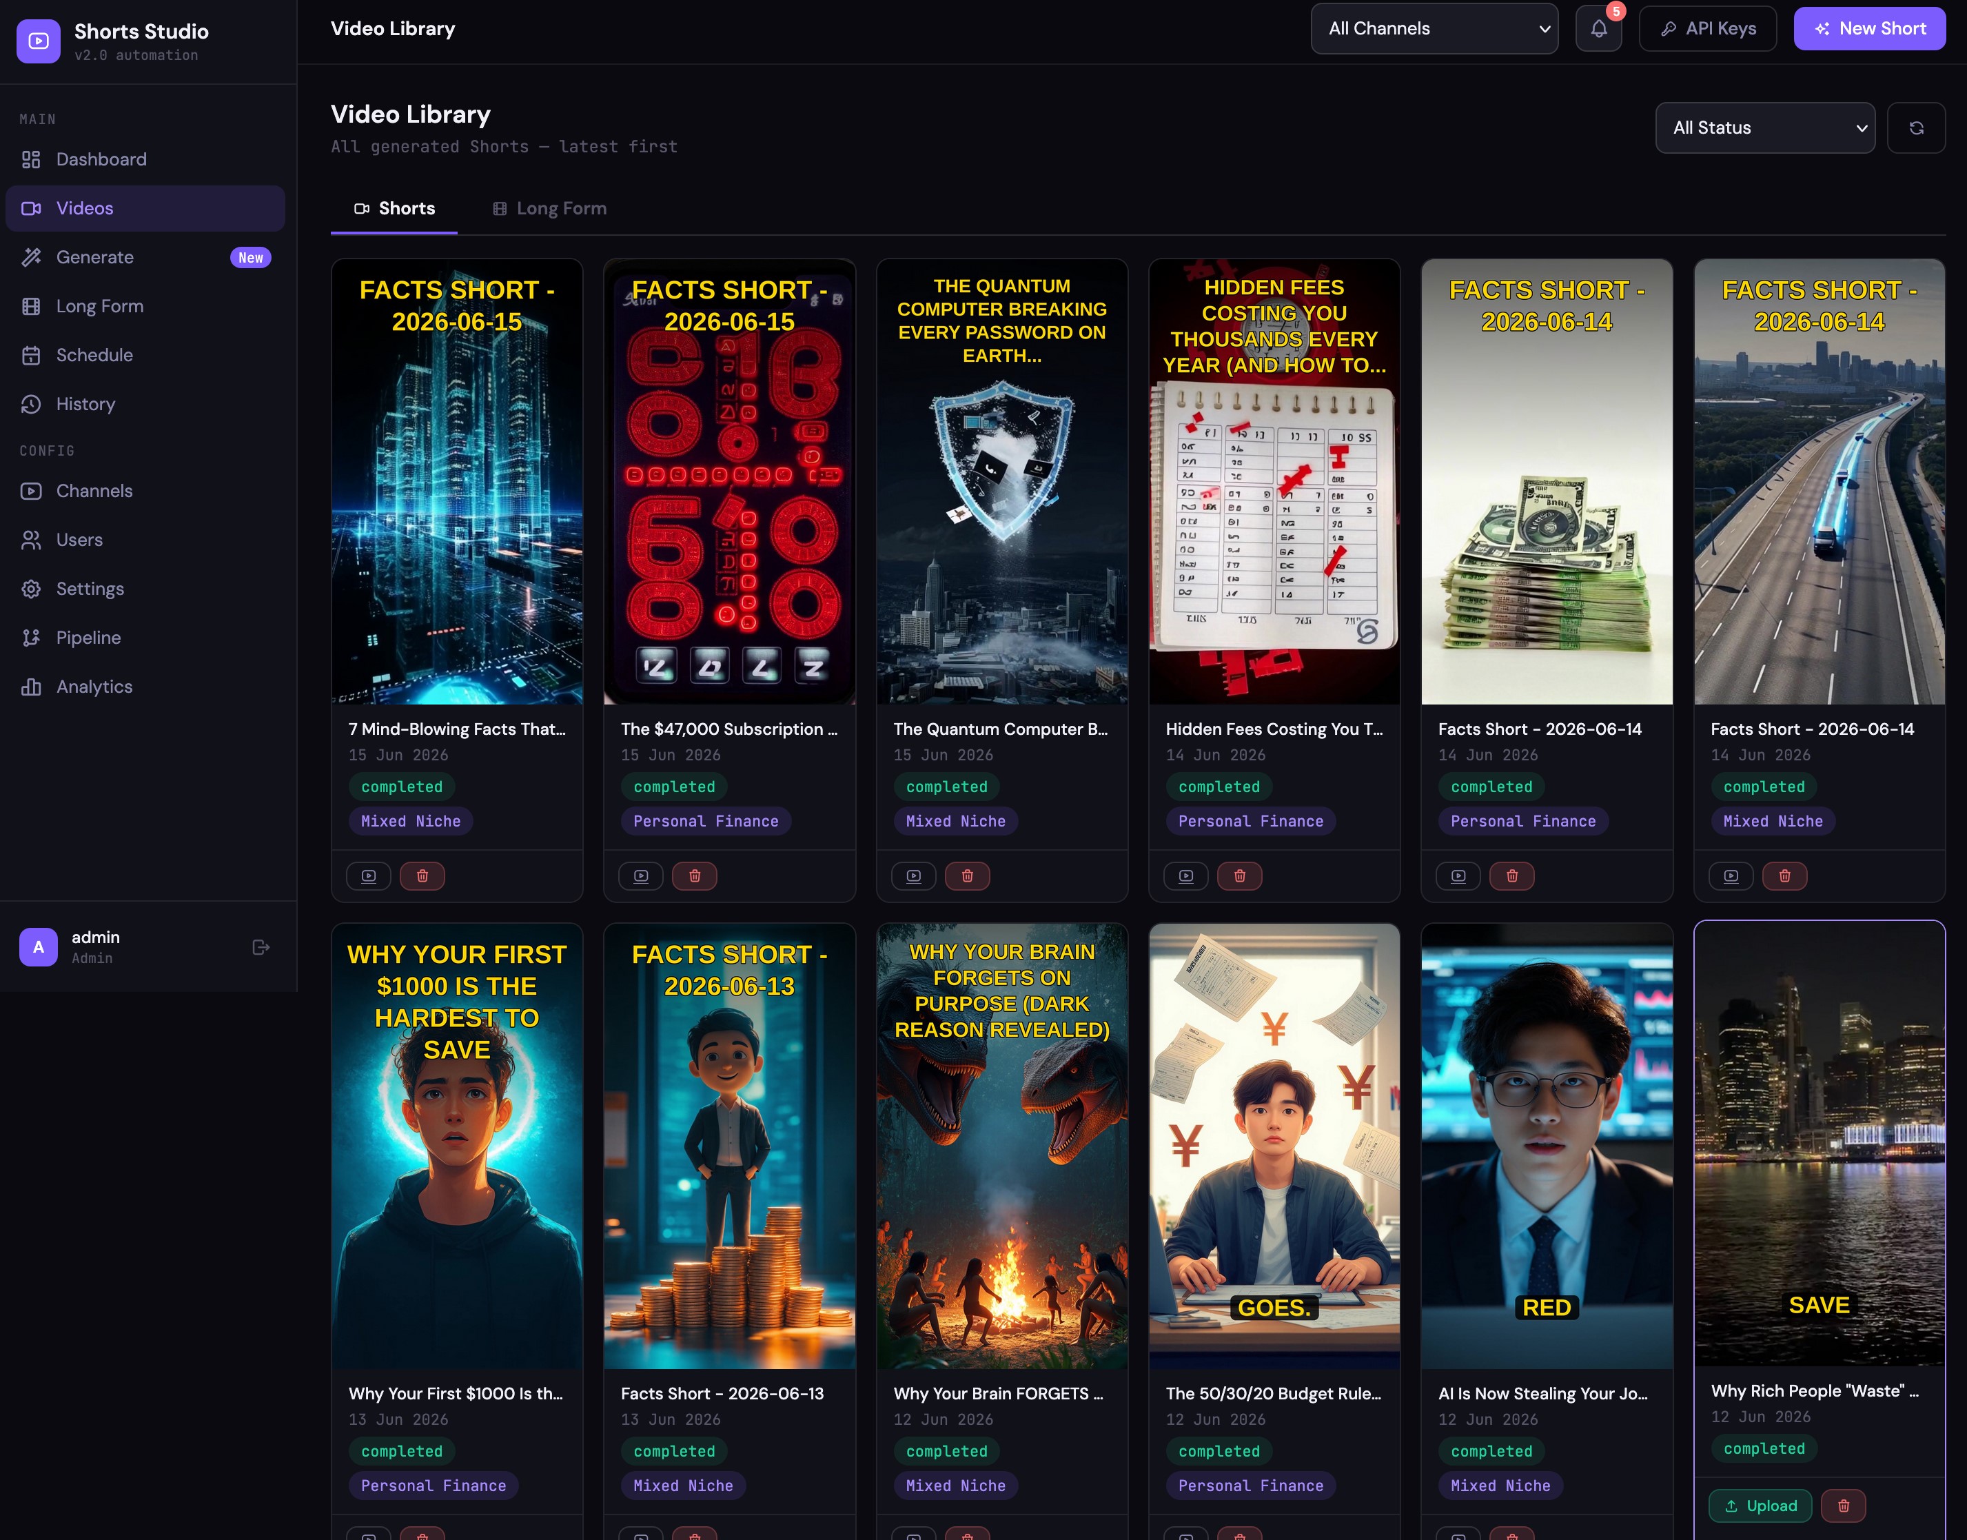Image resolution: width=1967 pixels, height=1540 pixels.
Task: Click the title Why Your First $1000 Is th...
Action: click(x=456, y=1394)
